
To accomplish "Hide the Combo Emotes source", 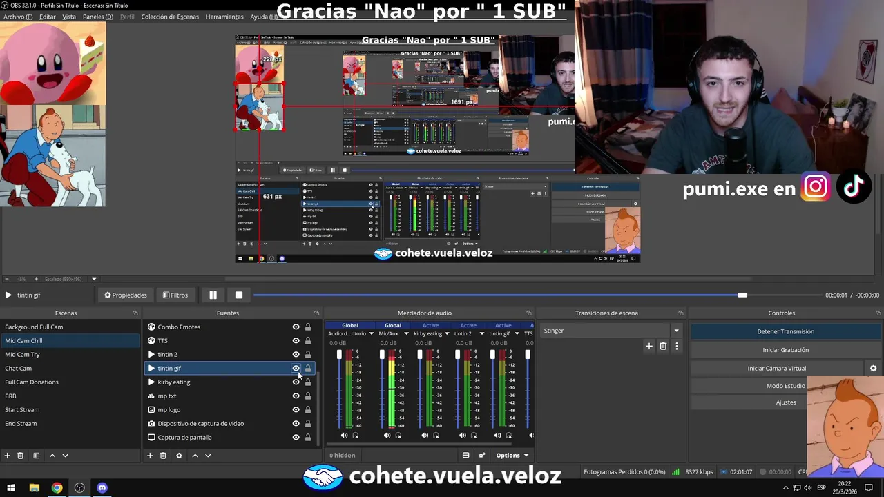I will (296, 327).
